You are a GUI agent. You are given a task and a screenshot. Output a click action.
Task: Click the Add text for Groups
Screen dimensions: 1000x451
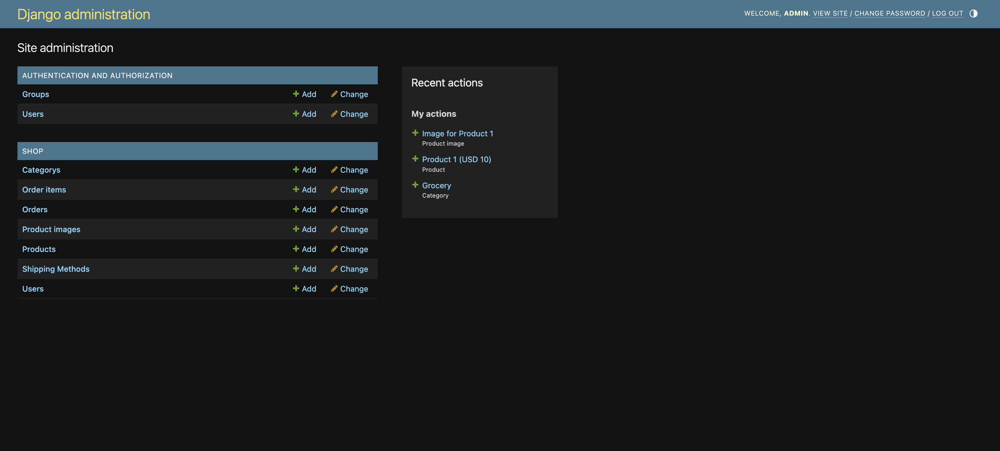(309, 94)
